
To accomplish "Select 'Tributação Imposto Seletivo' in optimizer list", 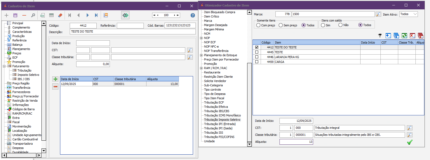I will click(222, 120).
